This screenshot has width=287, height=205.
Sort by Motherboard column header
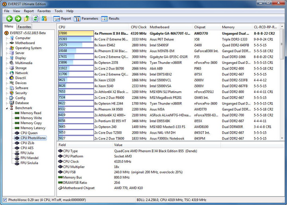[x=170, y=27]
